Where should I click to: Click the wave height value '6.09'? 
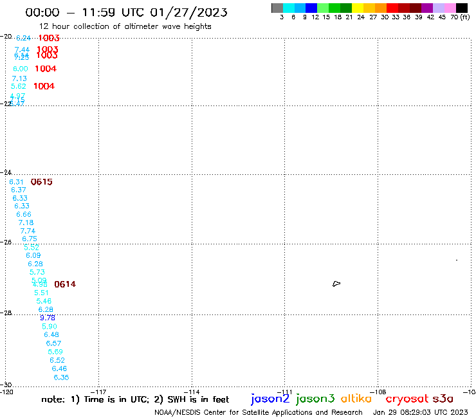tap(33, 255)
